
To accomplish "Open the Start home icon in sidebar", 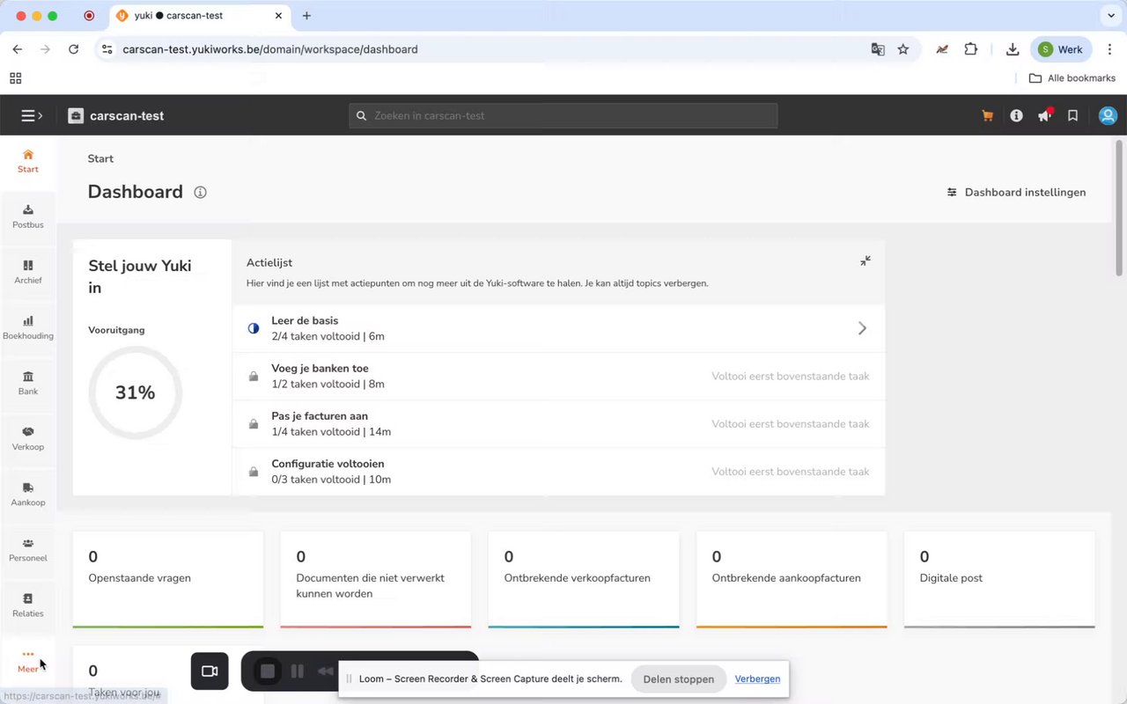I will coord(28,160).
